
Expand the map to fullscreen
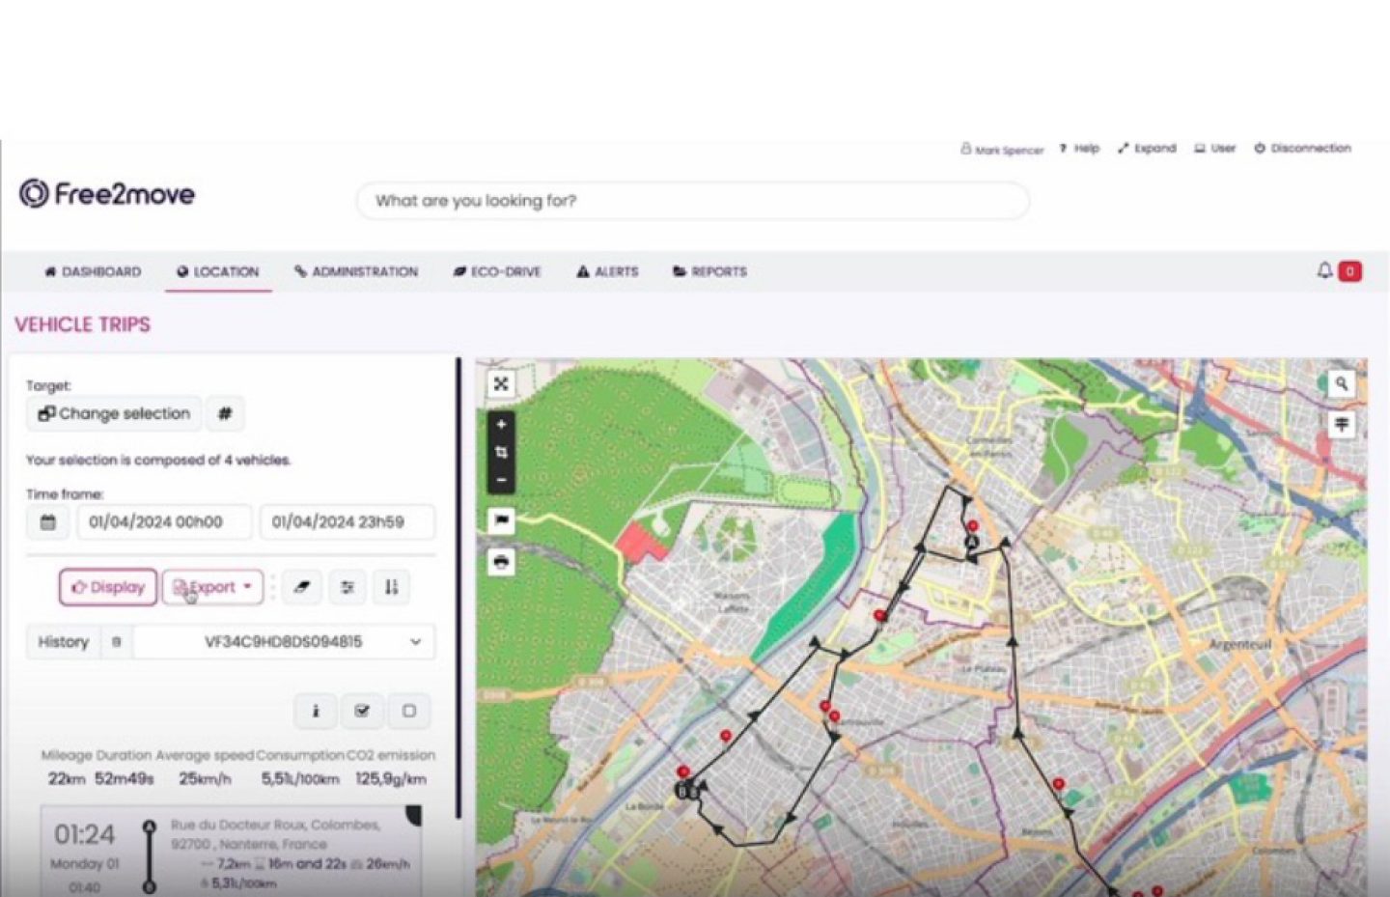(x=501, y=384)
